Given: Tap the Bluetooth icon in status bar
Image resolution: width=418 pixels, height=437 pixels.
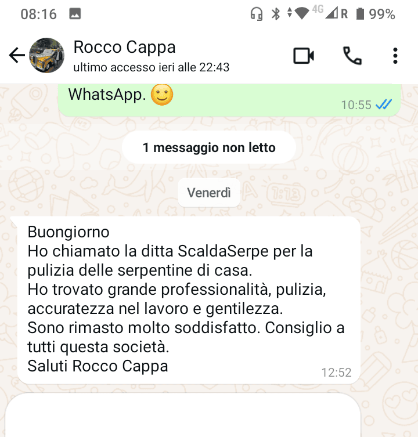Looking at the screenshot, I should click(276, 14).
